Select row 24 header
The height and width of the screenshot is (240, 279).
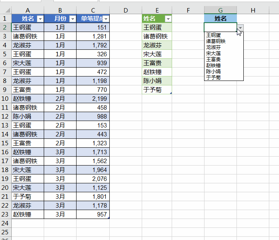pyautogui.click(x=5, y=223)
